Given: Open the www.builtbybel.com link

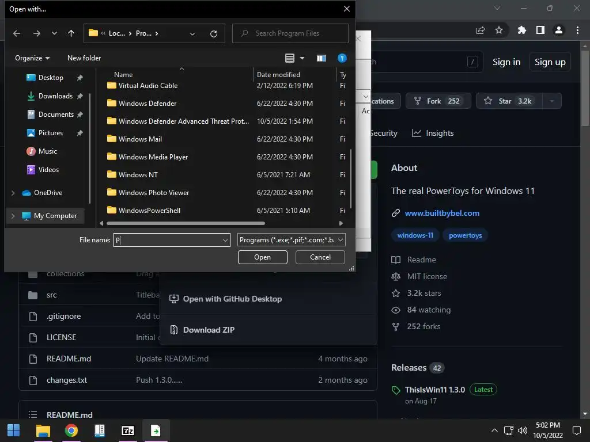Looking at the screenshot, I should pos(442,213).
